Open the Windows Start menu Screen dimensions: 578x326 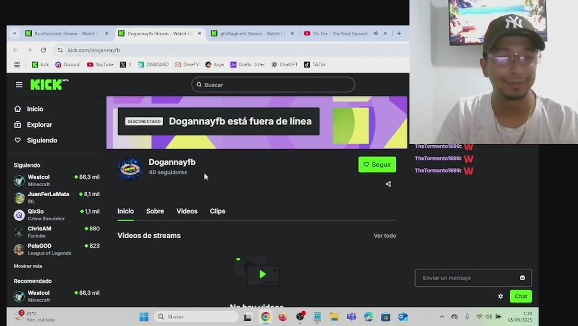coord(144,317)
